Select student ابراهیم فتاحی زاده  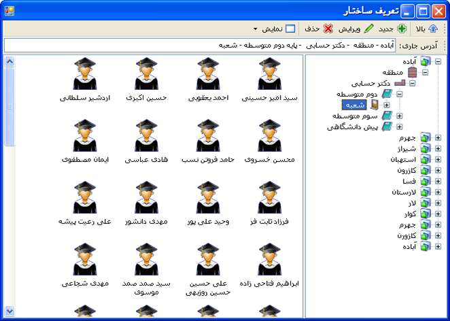(x=269, y=266)
